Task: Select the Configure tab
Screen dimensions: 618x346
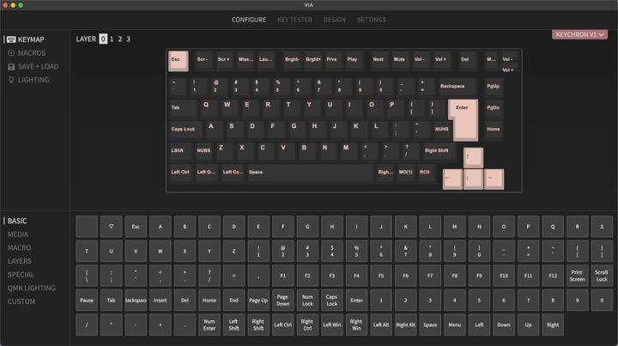Action: pyautogui.click(x=248, y=19)
